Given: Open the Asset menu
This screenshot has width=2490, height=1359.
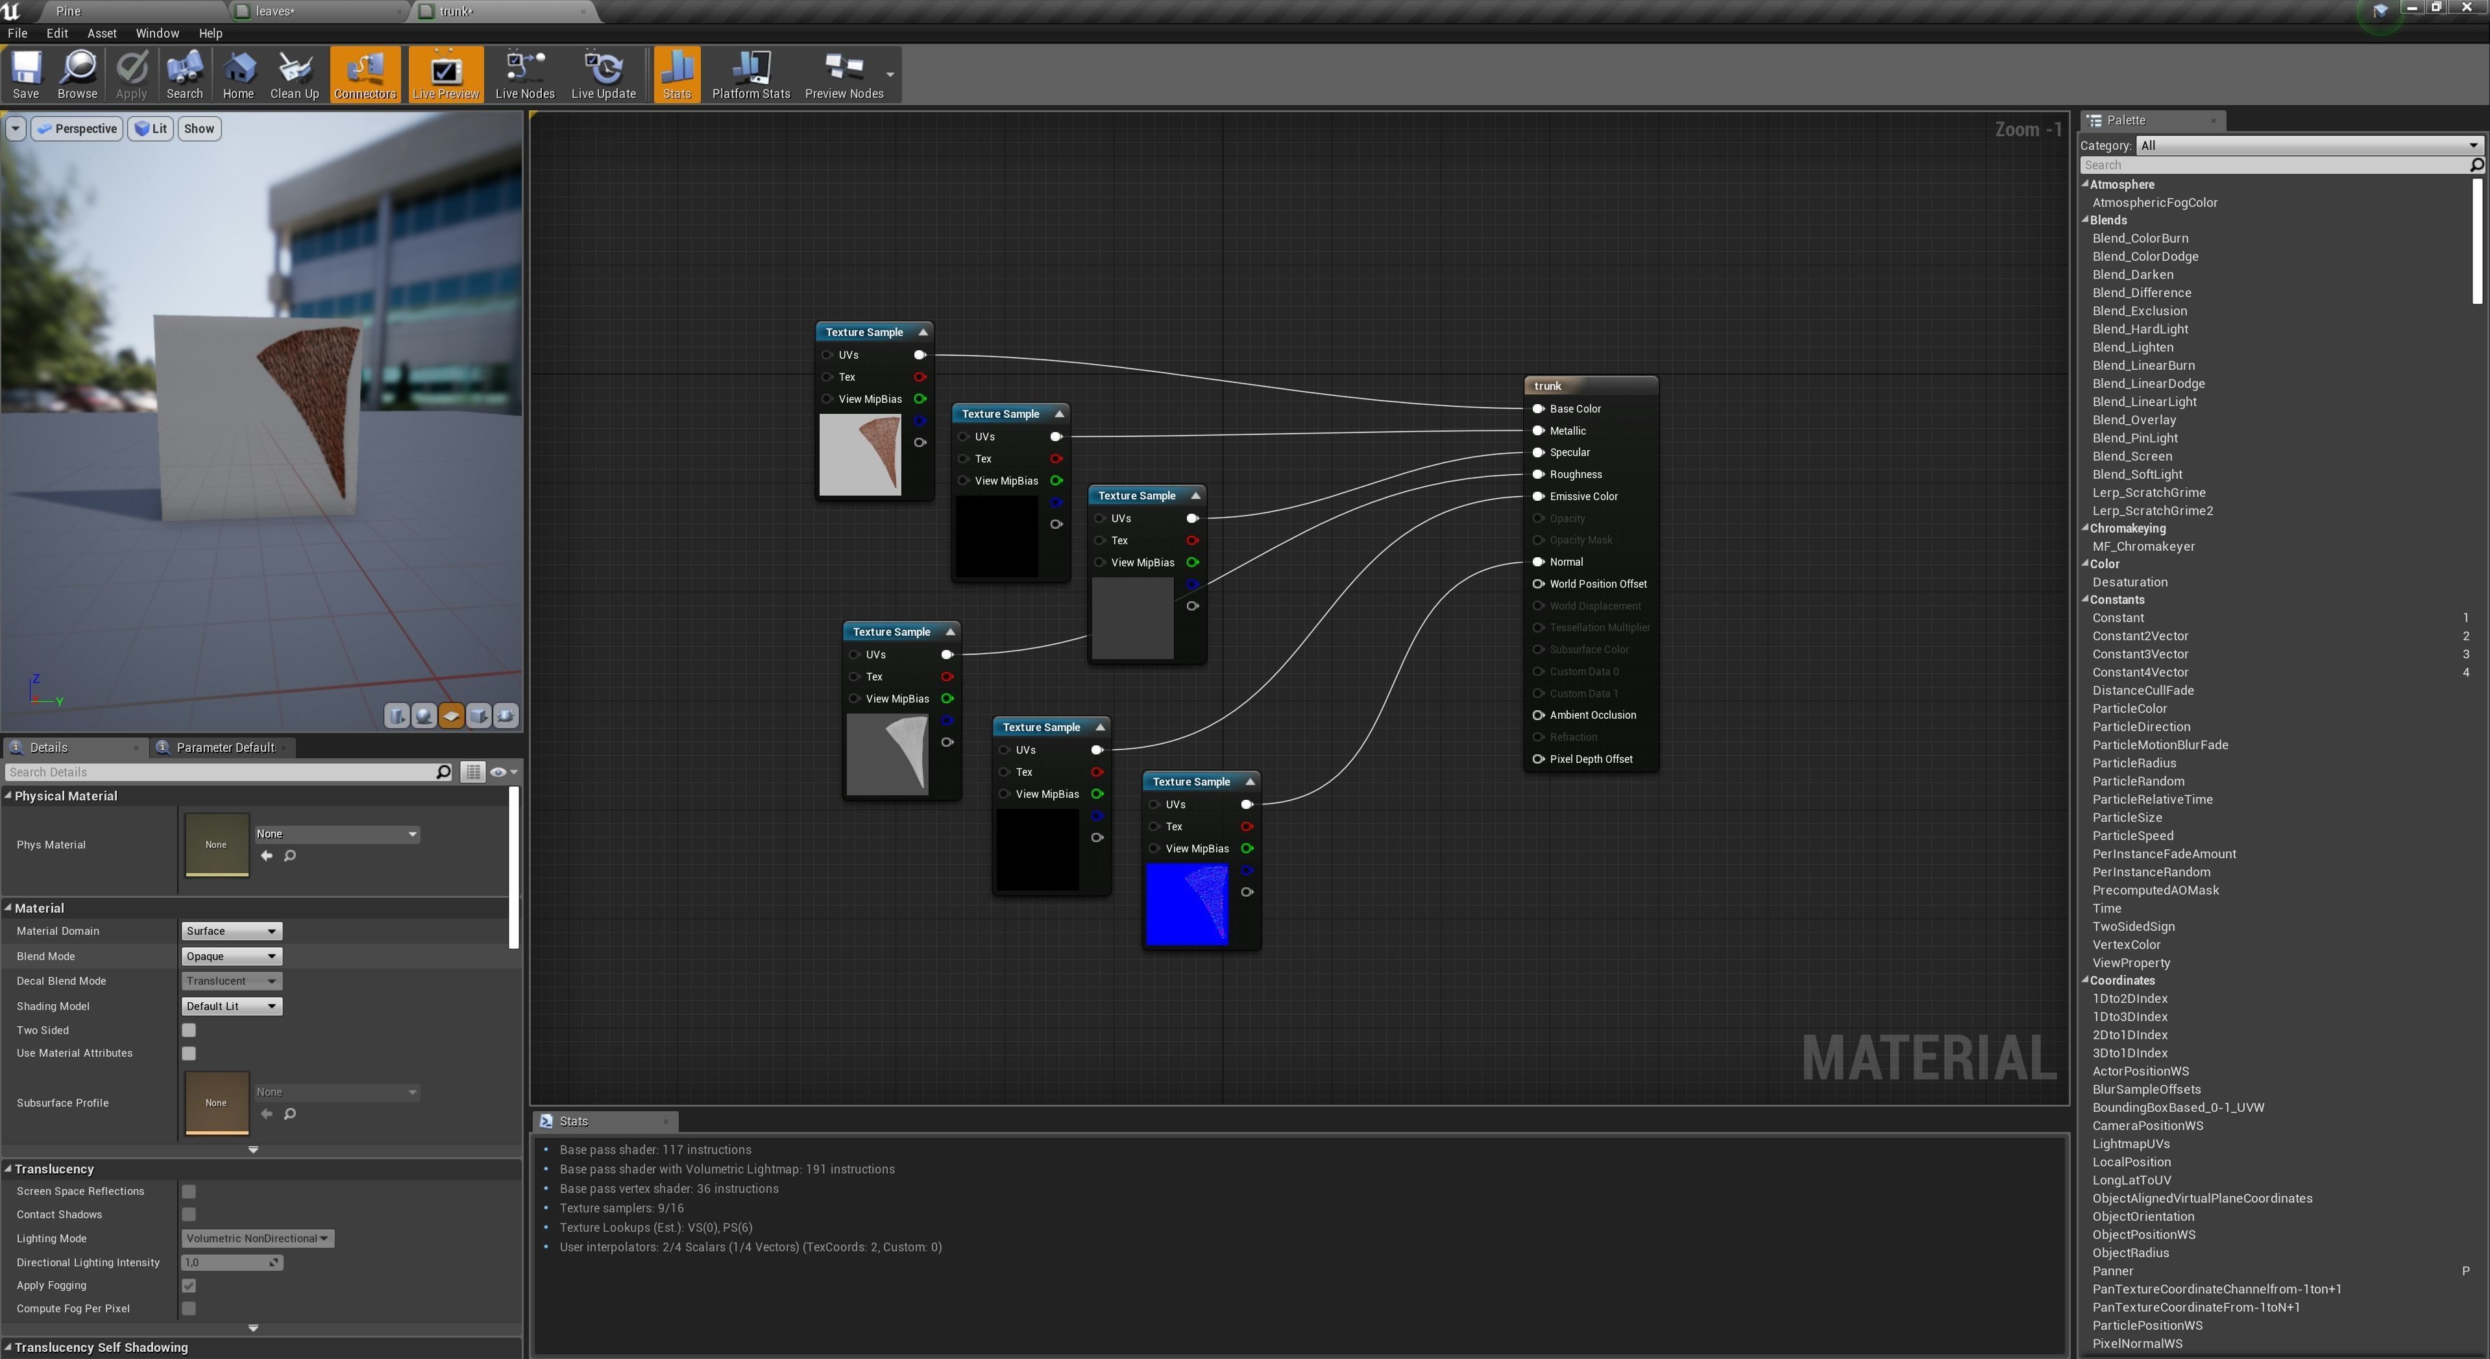Looking at the screenshot, I should pos(101,33).
